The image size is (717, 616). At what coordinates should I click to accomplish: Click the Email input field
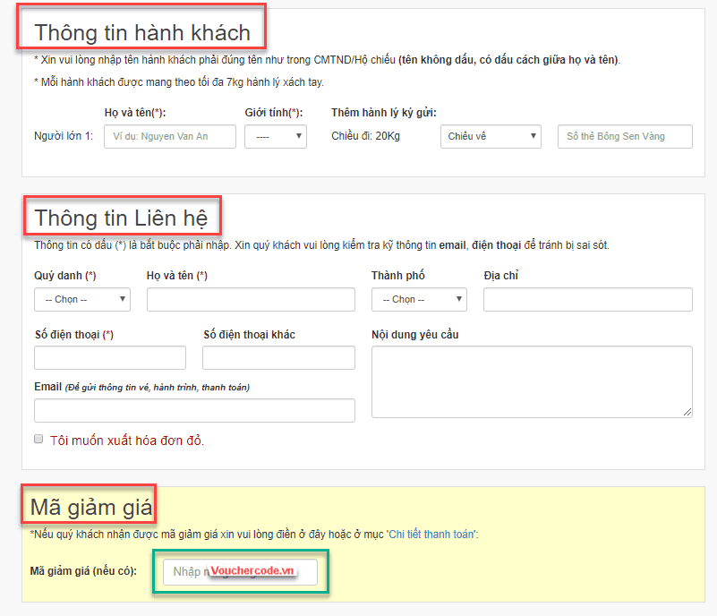tap(194, 410)
